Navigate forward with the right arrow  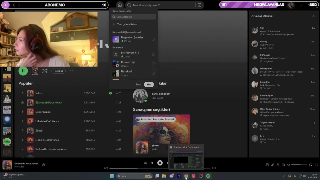click(x=19, y=5)
